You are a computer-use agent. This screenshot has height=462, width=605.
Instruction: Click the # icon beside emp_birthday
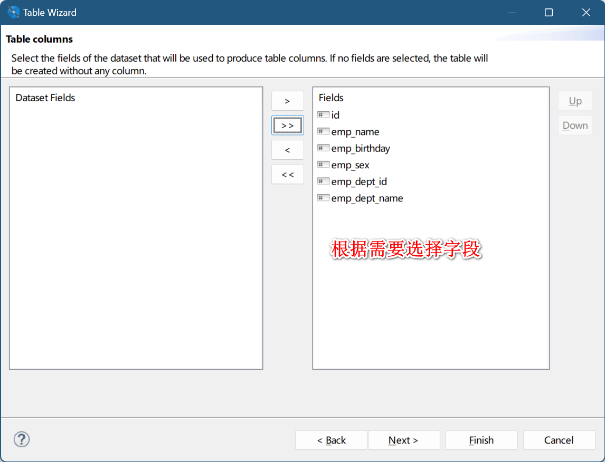click(x=323, y=148)
